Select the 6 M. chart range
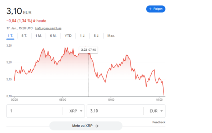This screenshot has height=133, width=212. tap(53, 36)
